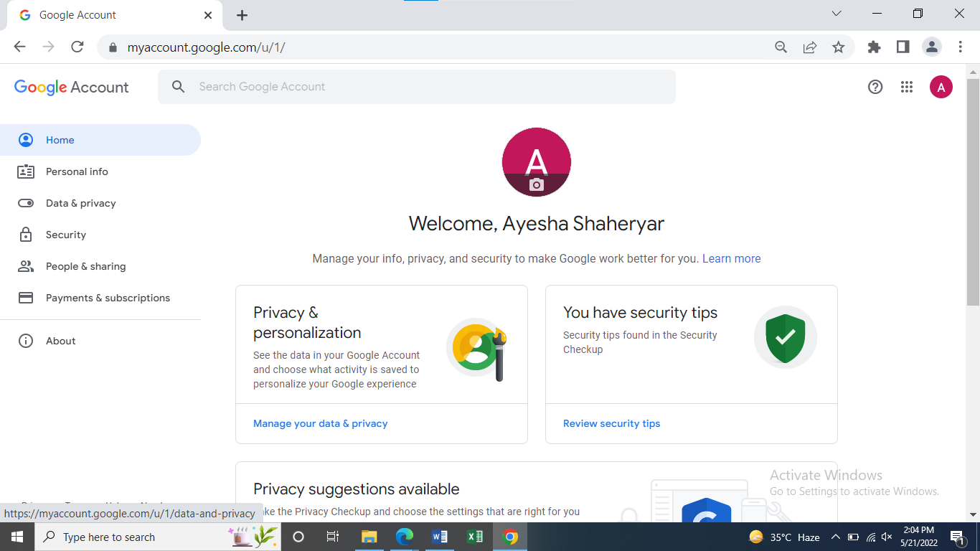
Task: Click Manage your data & privacy link
Action: pyautogui.click(x=321, y=423)
